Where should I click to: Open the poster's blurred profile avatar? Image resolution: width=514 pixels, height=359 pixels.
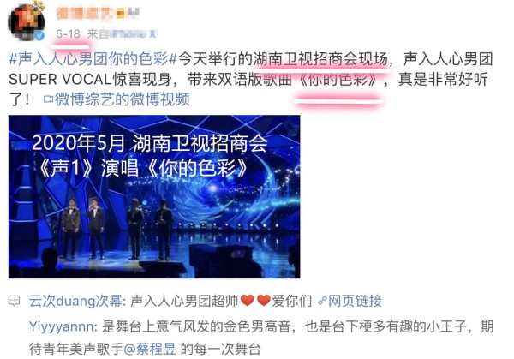[27, 22]
